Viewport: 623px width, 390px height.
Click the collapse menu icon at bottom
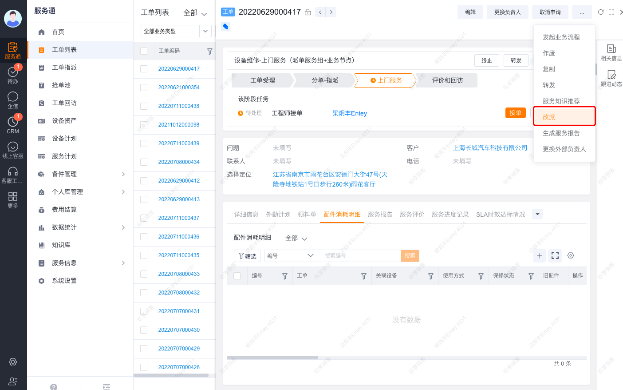tap(106, 386)
